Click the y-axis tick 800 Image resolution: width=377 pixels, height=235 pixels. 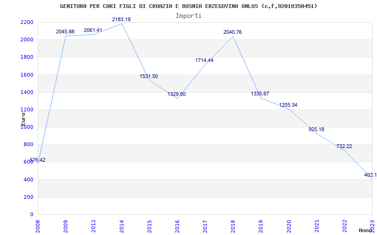28,145
